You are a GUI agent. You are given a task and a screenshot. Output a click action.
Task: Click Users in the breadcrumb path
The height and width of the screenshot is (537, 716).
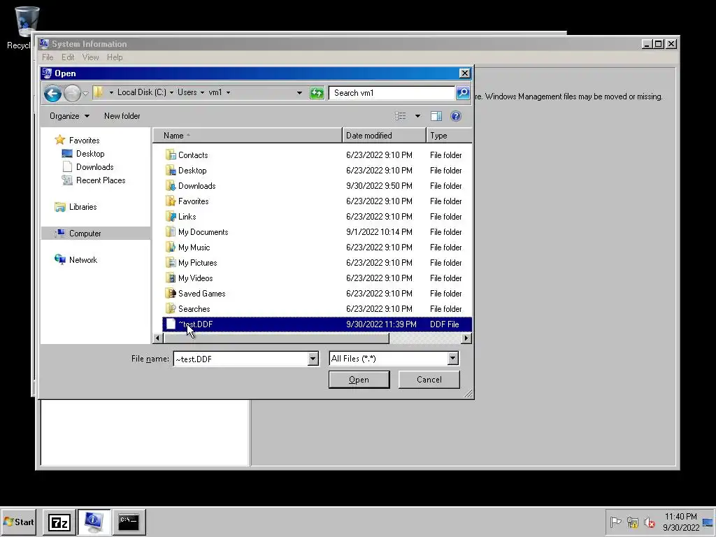click(x=187, y=92)
